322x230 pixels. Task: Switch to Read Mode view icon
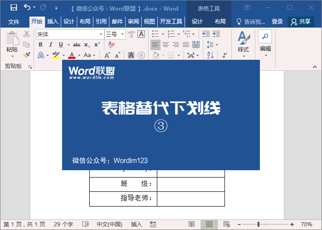[192, 224]
